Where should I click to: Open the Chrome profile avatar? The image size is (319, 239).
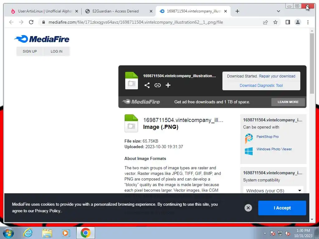pos(298,22)
